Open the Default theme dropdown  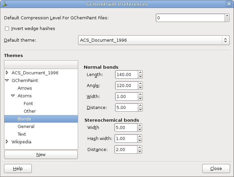154,40
